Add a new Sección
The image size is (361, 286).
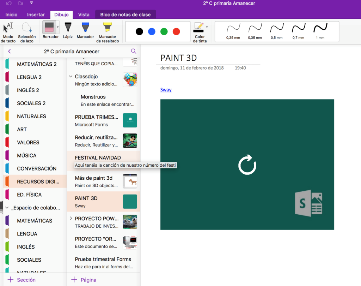click(22, 280)
